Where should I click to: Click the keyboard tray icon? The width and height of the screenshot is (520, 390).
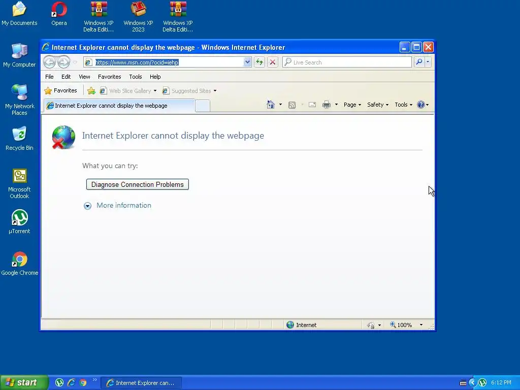click(463, 383)
